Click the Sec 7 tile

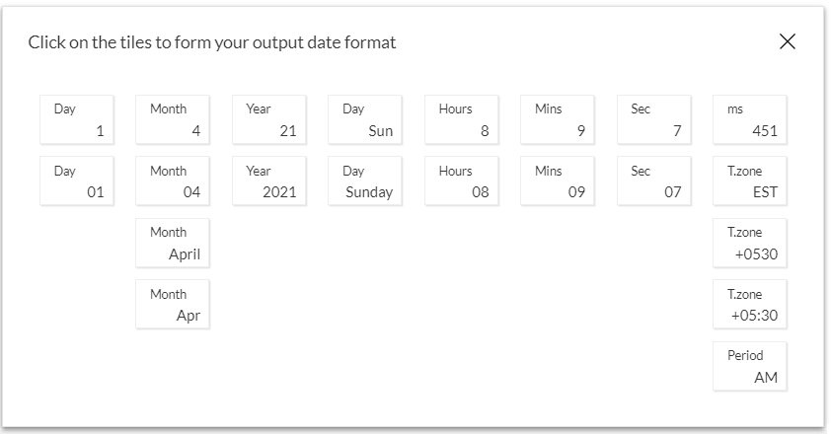click(654, 119)
